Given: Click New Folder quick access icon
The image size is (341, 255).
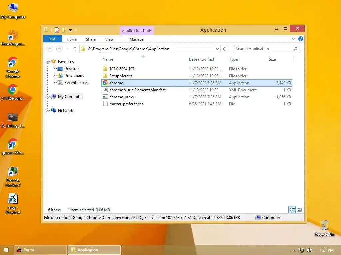Looking at the screenshot, I should (x=64, y=30).
